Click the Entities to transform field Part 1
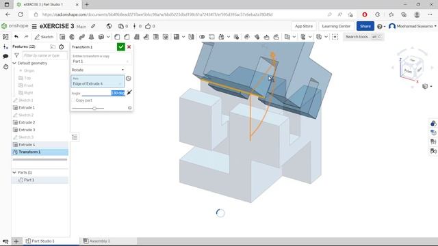 tap(101, 59)
